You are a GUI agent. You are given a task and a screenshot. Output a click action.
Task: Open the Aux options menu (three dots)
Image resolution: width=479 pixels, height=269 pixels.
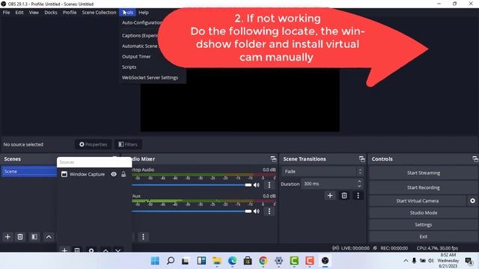click(x=269, y=211)
